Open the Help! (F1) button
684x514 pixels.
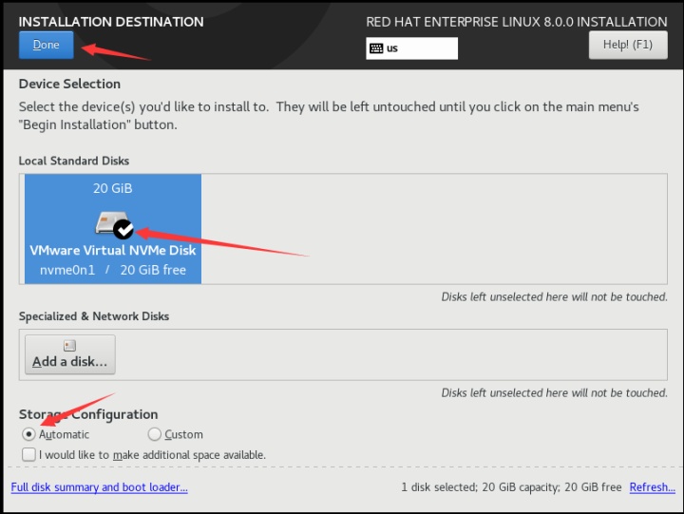click(x=628, y=45)
